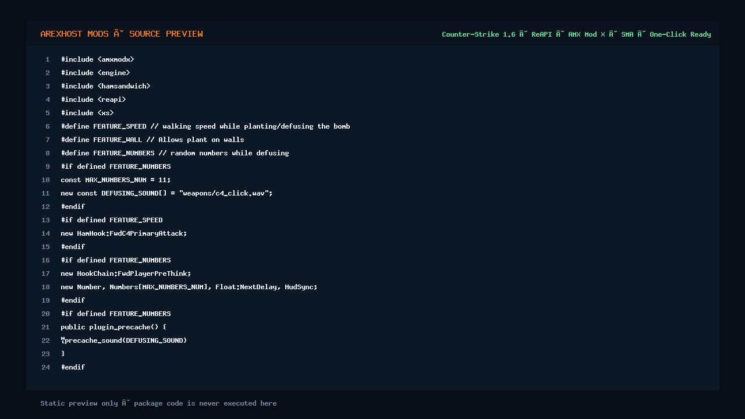Select gutter line number 19

(x=46, y=300)
